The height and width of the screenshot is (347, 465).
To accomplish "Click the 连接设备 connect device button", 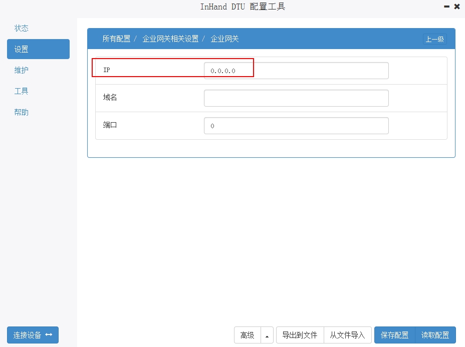I will (33, 335).
